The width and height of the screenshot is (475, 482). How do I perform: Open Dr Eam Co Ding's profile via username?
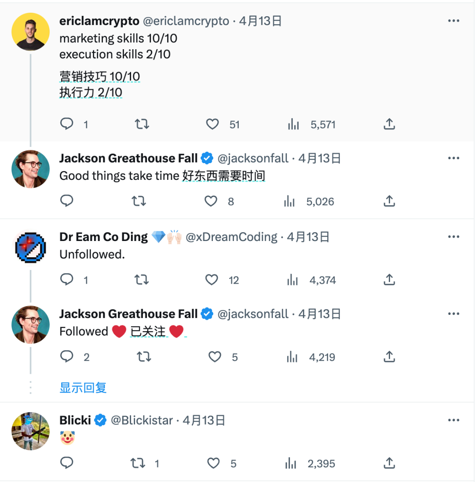point(232,237)
